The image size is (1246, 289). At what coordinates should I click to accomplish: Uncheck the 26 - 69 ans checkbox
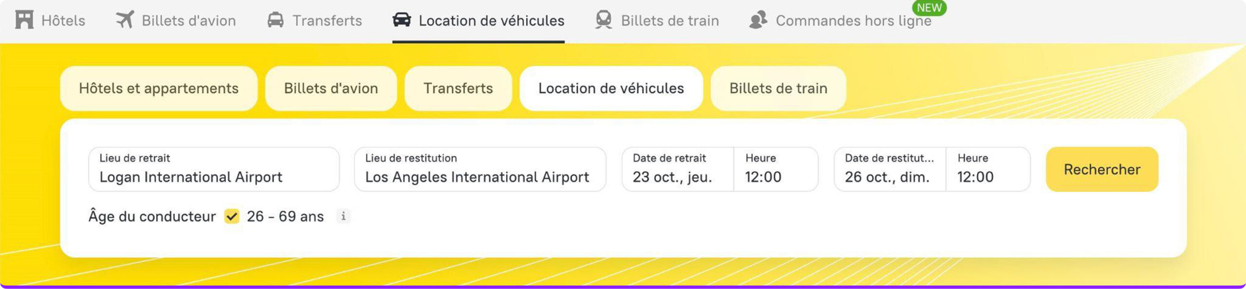[232, 216]
